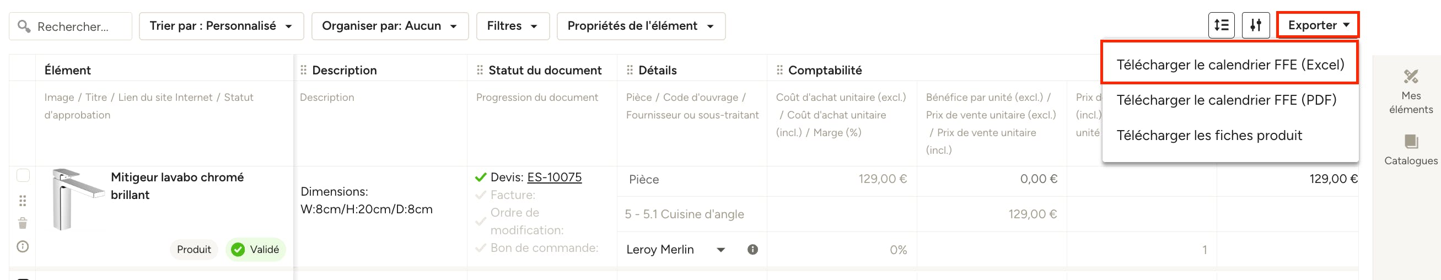Click the Rechercher search field
1441x280 pixels.
tap(71, 26)
